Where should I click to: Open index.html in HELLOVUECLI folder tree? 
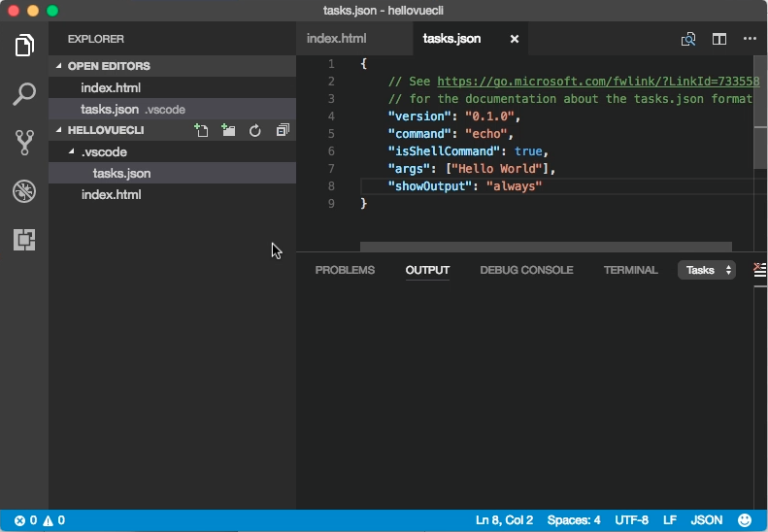point(173,194)
